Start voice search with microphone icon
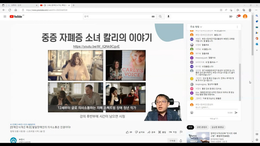Viewport: 260px width, 146px height. (x=168, y=17)
